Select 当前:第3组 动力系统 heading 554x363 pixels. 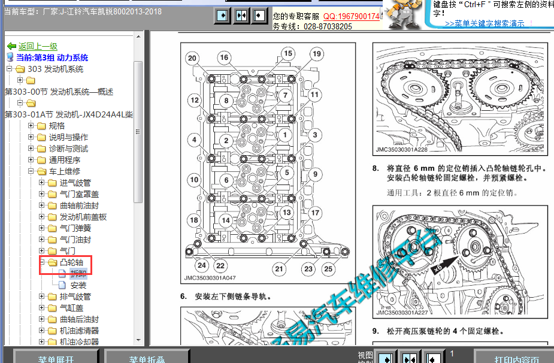coord(52,58)
